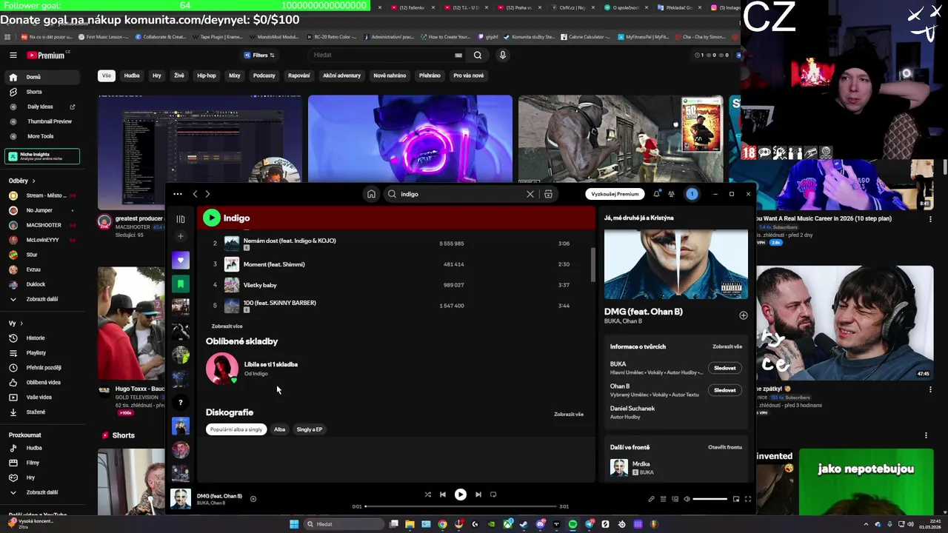The height and width of the screenshot is (533, 948).
Task: Enter Spotify full screen mode
Action: click(747, 499)
